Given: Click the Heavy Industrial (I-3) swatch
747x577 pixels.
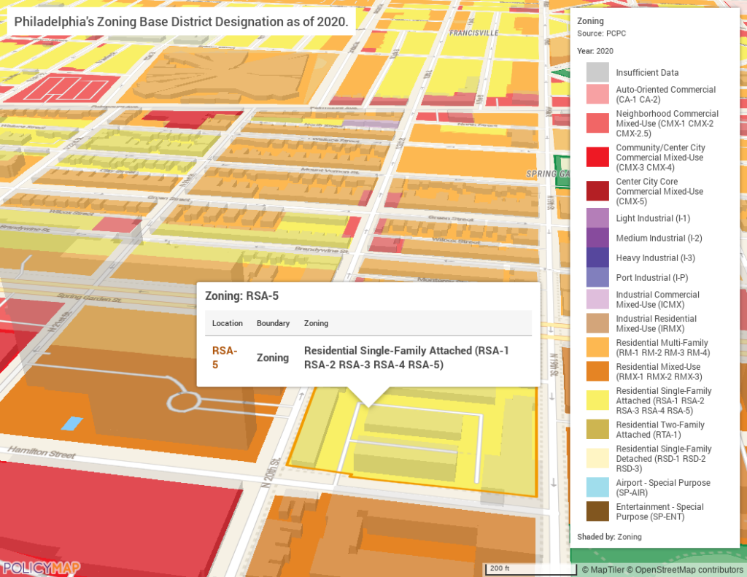Looking at the screenshot, I should tap(597, 257).
